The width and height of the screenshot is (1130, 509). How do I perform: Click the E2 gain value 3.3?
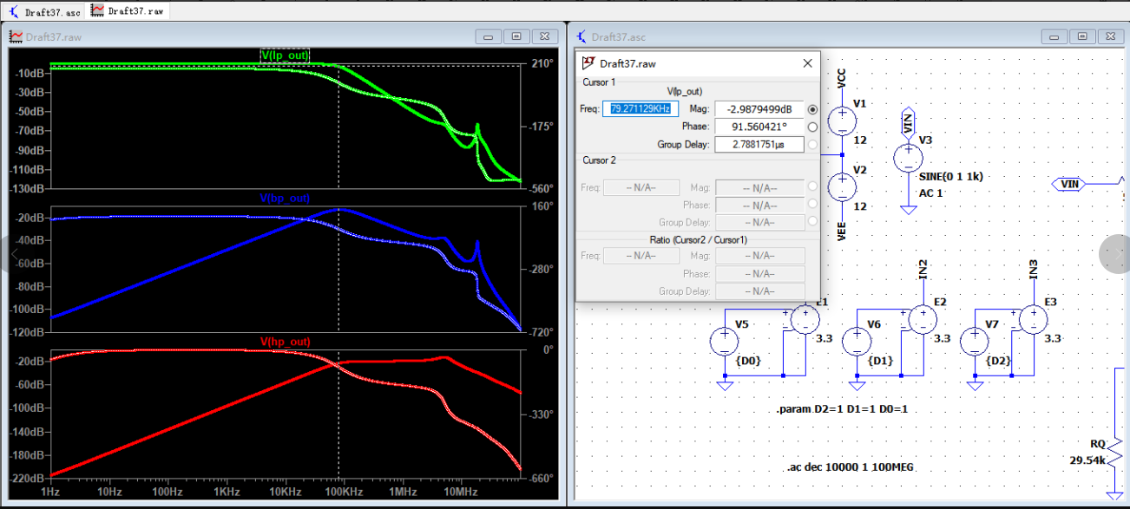(943, 339)
